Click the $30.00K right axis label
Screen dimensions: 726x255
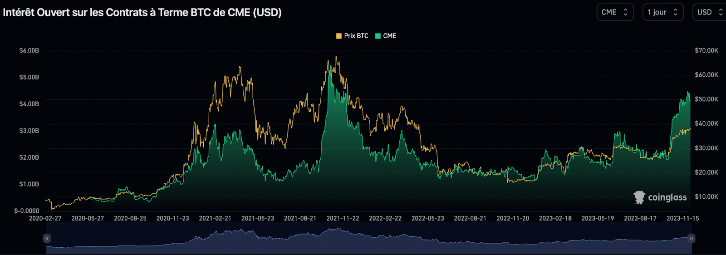pyautogui.click(x=706, y=148)
